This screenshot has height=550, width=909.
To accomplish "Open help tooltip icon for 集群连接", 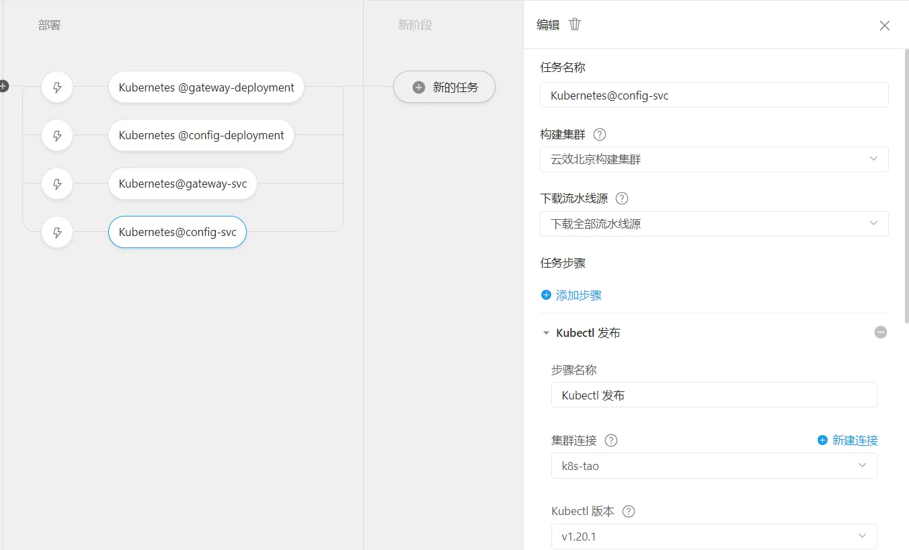I will click(x=611, y=440).
